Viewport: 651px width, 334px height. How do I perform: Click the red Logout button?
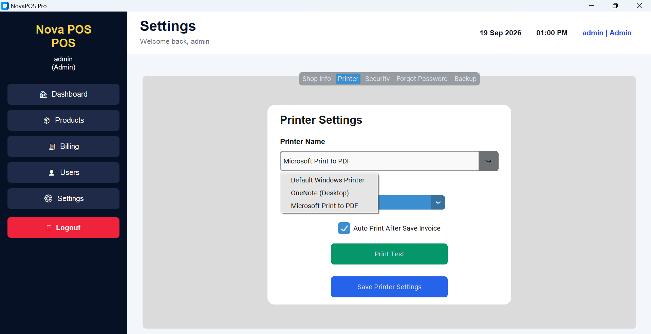point(63,228)
